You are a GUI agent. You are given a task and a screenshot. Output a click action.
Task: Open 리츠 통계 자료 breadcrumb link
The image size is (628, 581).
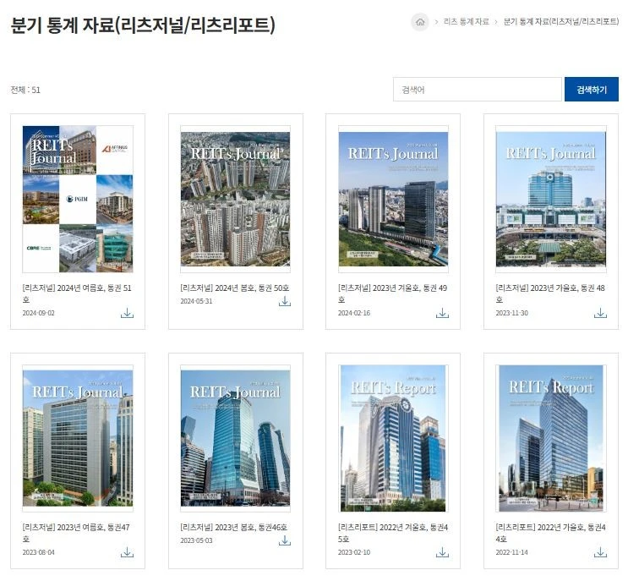(x=466, y=22)
